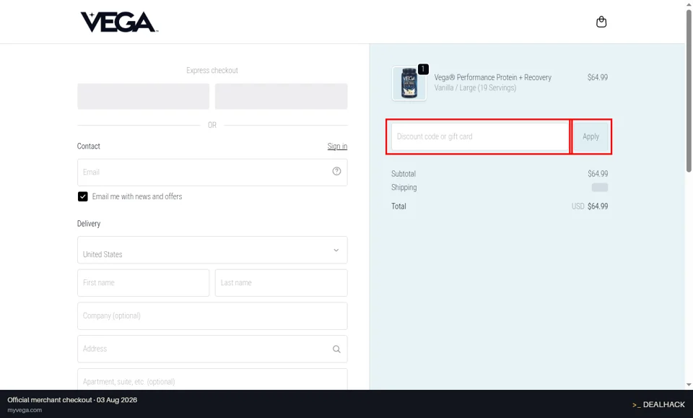This screenshot has height=418, width=693.
Task: Click the Shipping label
Action: pos(404,188)
